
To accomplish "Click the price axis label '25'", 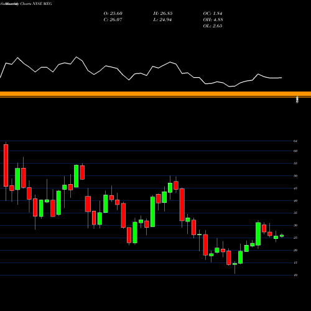I will point(295,238).
